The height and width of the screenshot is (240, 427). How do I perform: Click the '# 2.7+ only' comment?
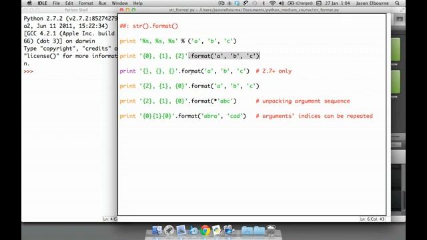point(274,71)
